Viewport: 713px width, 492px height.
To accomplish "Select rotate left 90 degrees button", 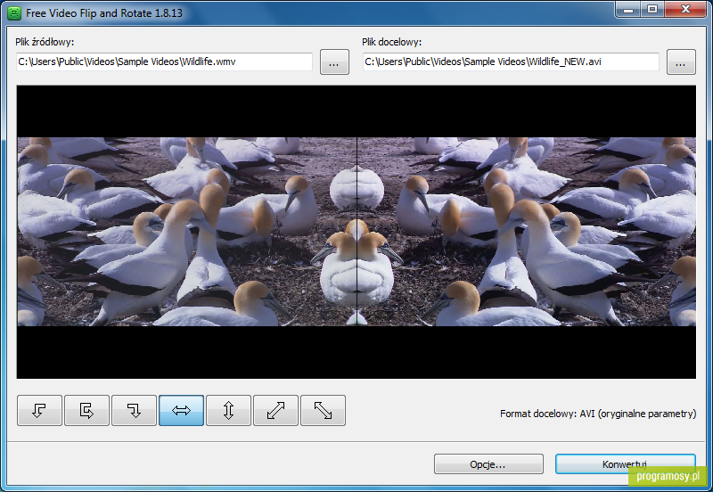I will [x=39, y=411].
